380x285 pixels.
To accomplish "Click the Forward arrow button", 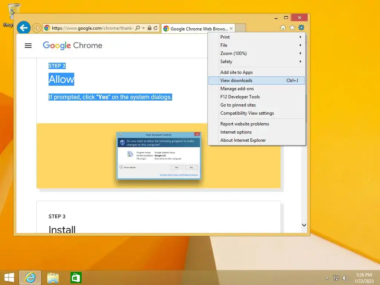I will (37, 28).
